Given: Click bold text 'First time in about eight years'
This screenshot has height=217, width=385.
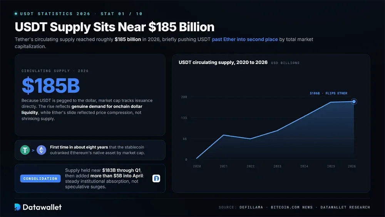Looking at the screenshot, I should coord(79,147).
